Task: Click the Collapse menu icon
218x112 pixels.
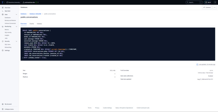Action: (3, 109)
